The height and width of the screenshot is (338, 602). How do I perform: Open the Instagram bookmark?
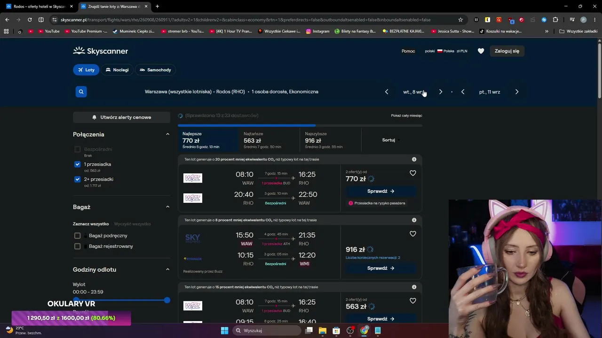318,31
